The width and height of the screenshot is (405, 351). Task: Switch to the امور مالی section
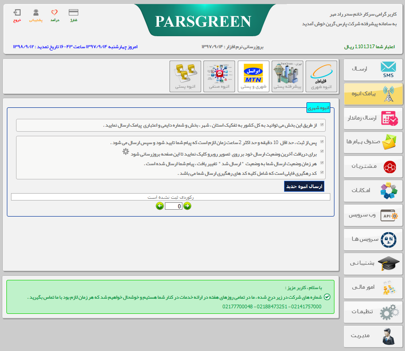pyautogui.click(x=373, y=288)
